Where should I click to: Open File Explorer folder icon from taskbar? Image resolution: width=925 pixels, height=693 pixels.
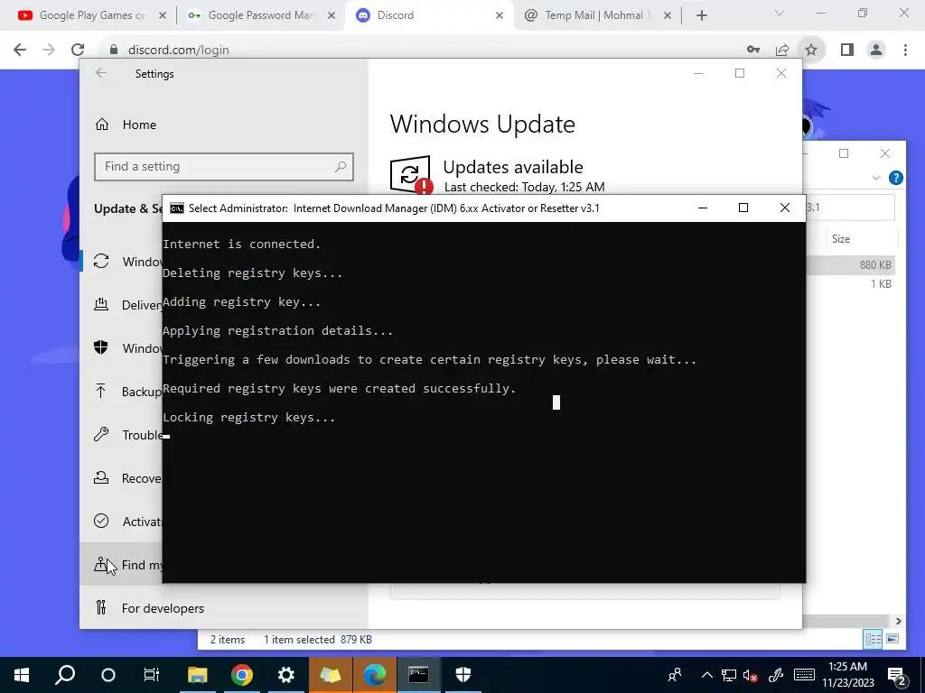tap(198, 675)
